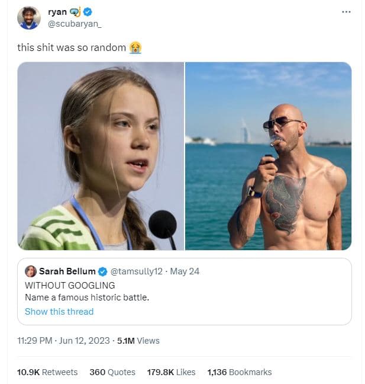View the 5.1M Views analytics

pos(138,341)
